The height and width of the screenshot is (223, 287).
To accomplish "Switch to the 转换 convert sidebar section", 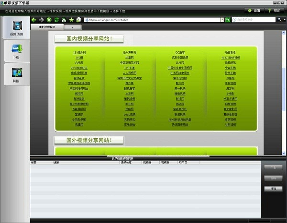I will tap(16, 74).
